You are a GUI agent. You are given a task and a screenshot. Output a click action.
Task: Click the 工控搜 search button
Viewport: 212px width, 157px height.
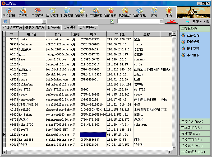tap(172, 21)
